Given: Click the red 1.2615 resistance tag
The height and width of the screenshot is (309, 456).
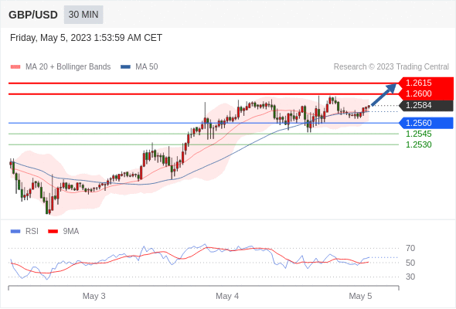Looking at the screenshot, I should click(426, 83).
